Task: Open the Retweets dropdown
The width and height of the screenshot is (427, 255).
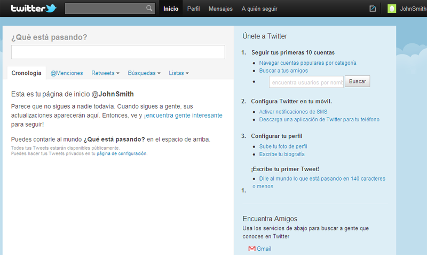Action: point(105,73)
